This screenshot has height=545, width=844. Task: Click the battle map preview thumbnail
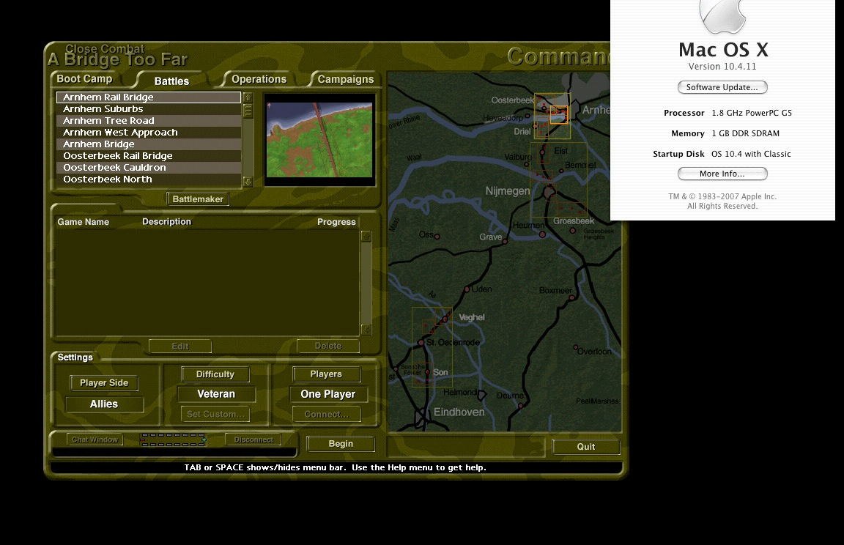click(x=319, y=140)
